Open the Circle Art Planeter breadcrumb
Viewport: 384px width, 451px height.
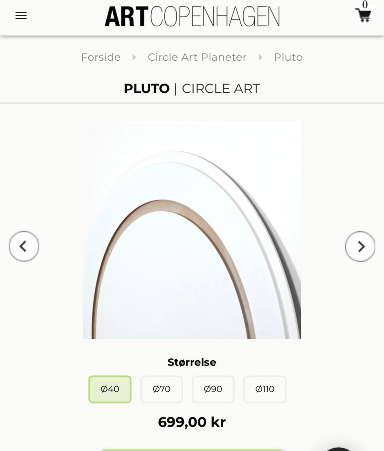click(x=197, y=57)
